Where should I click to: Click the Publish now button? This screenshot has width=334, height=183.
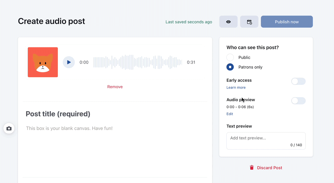[x=287, y=22]
